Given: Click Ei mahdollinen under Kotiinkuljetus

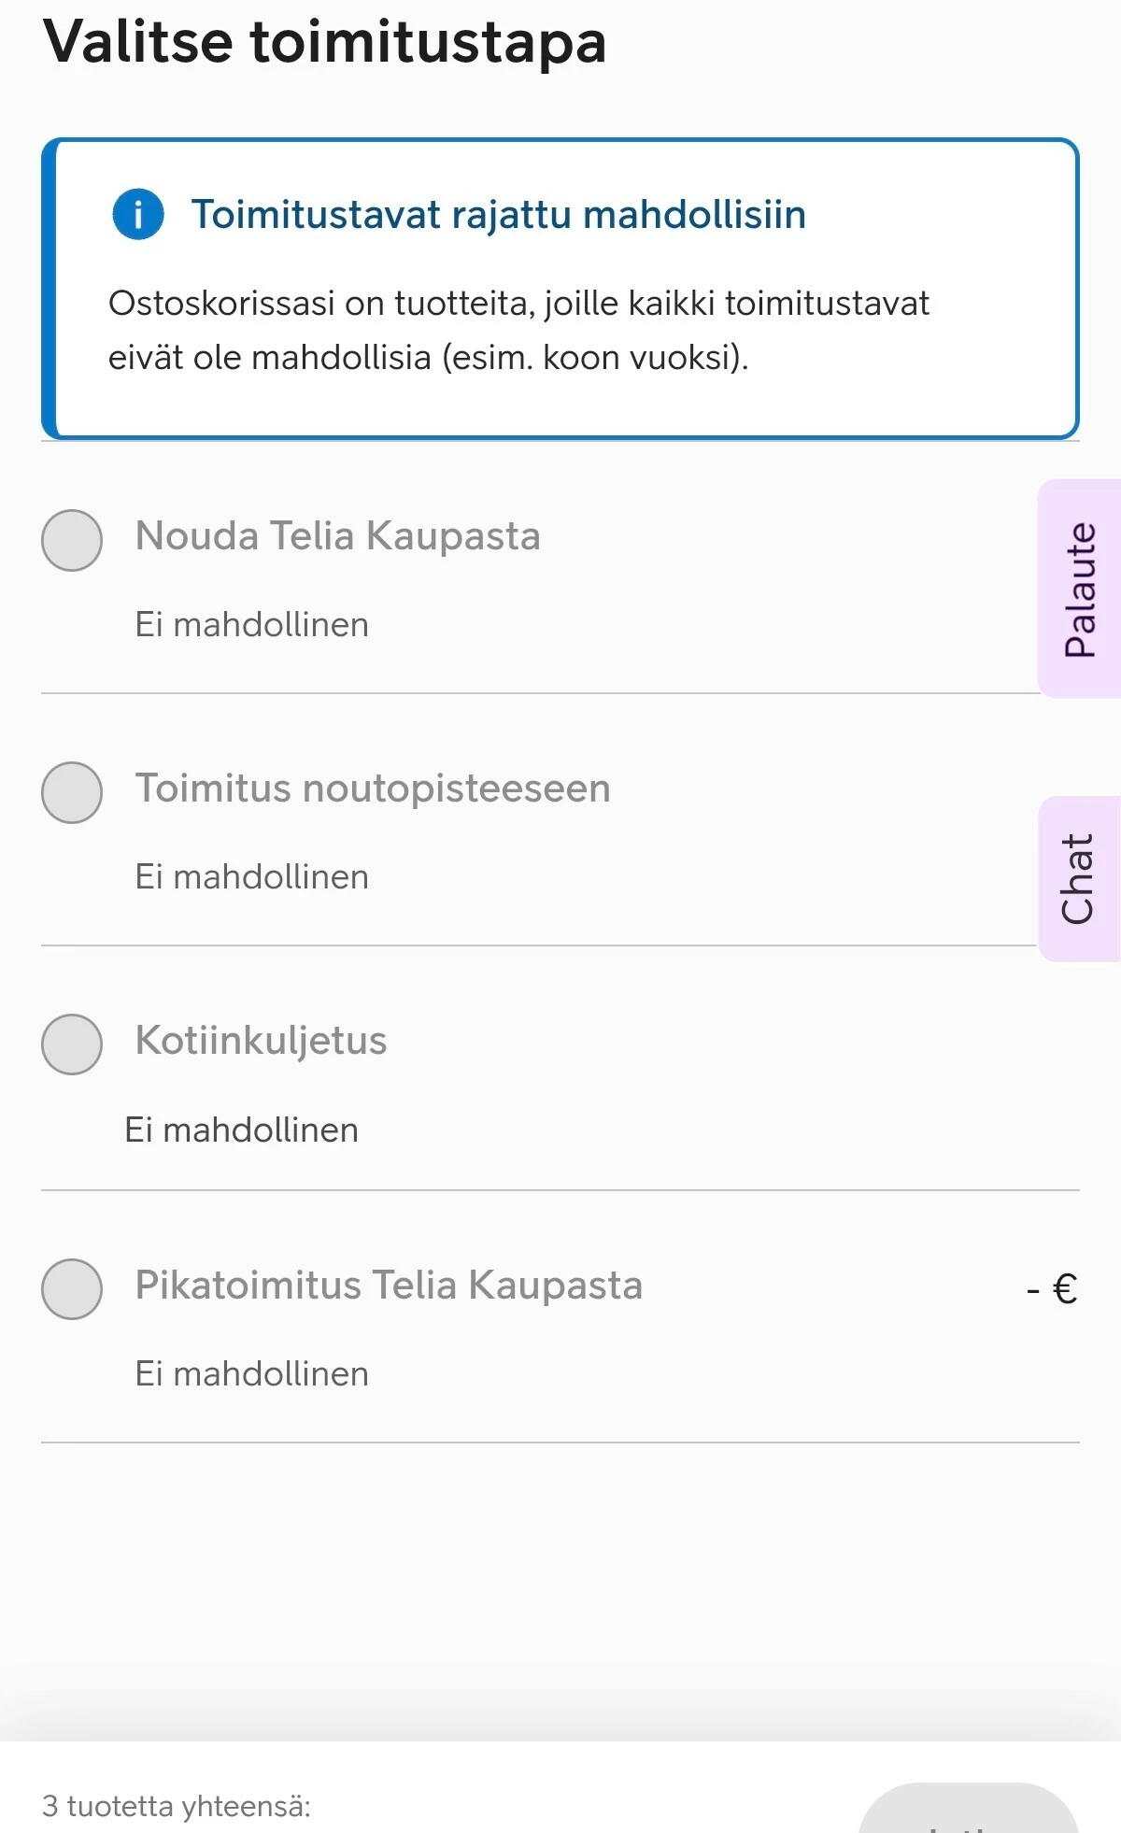Looking at the screenshot, I should (x=241, y=1130).
